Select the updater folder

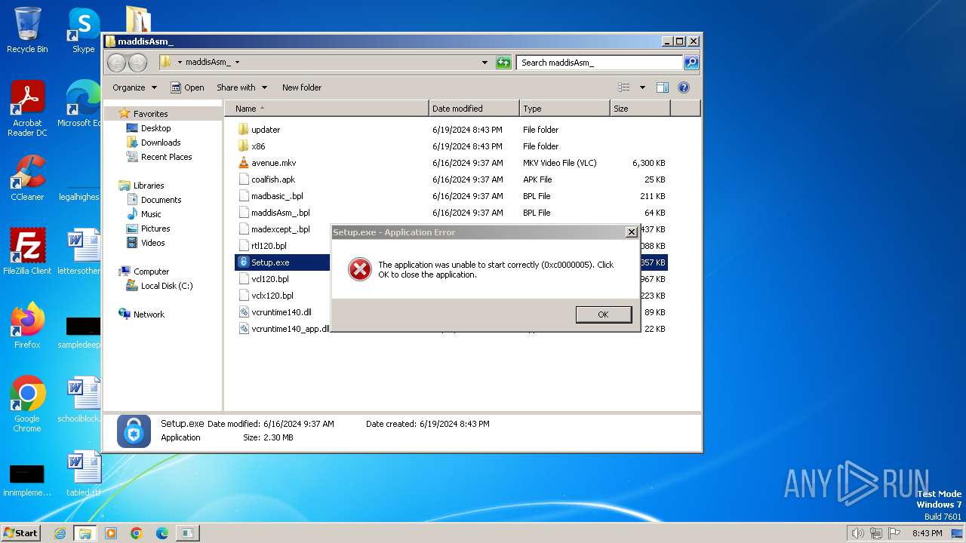tap(266, 130)
